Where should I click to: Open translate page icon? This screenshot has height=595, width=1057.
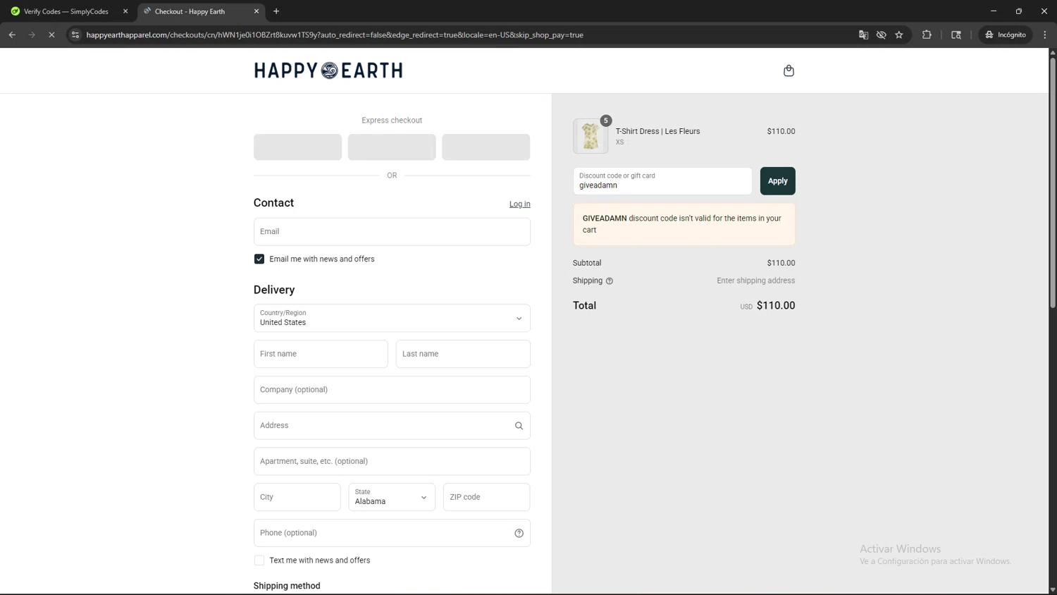coord(863,35)
